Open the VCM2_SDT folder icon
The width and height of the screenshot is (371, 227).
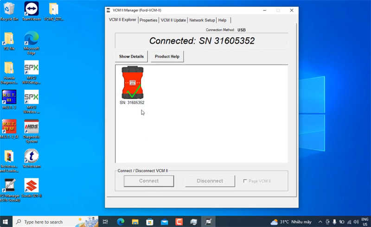coord(54,11)
